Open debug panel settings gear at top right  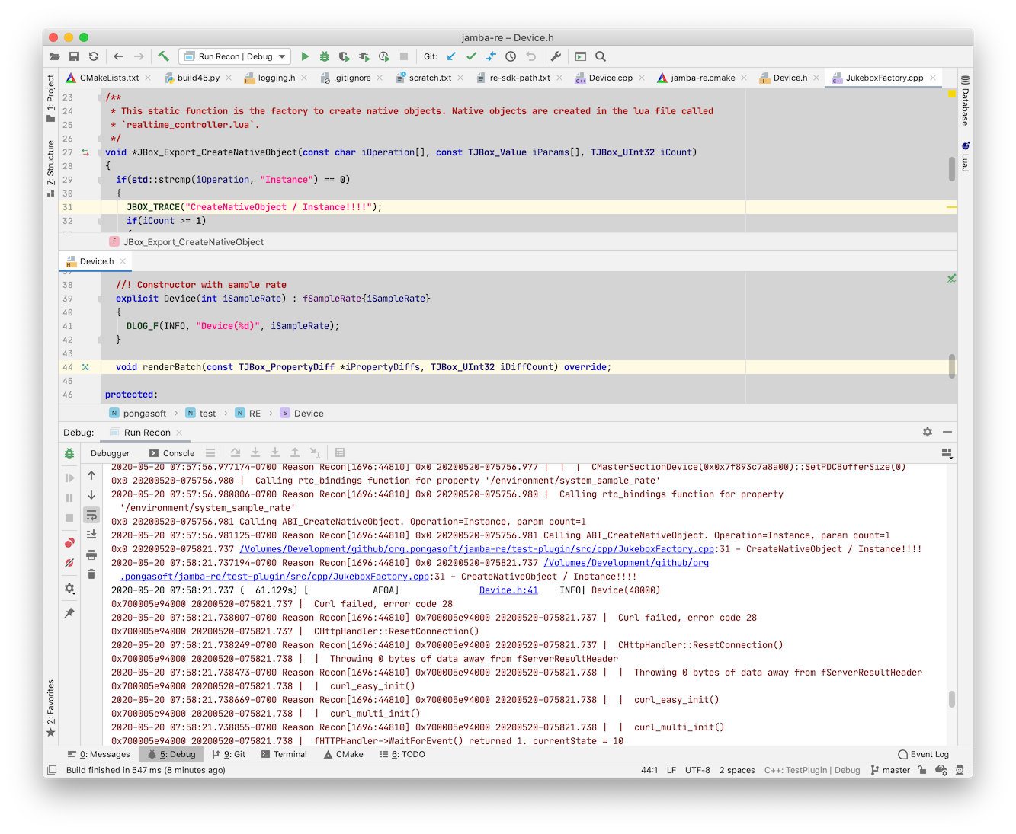click(928, 432)
